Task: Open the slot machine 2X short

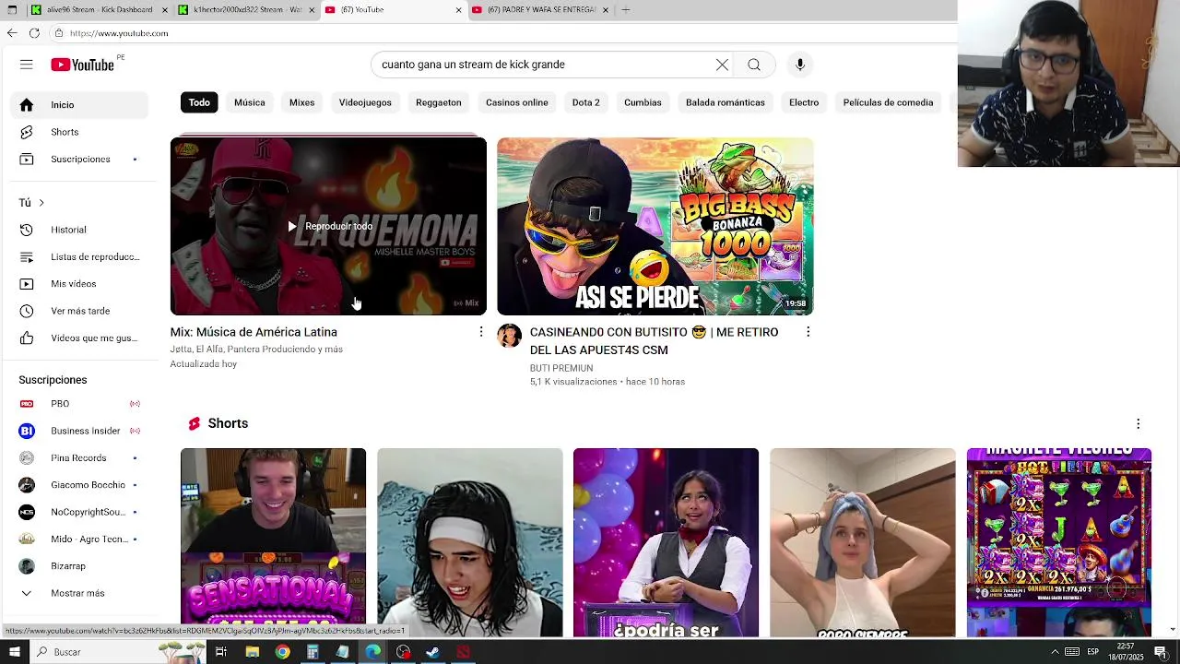Action: 1059,542
